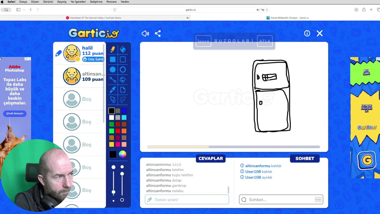Click the Oda Sahibi badge

93,59
